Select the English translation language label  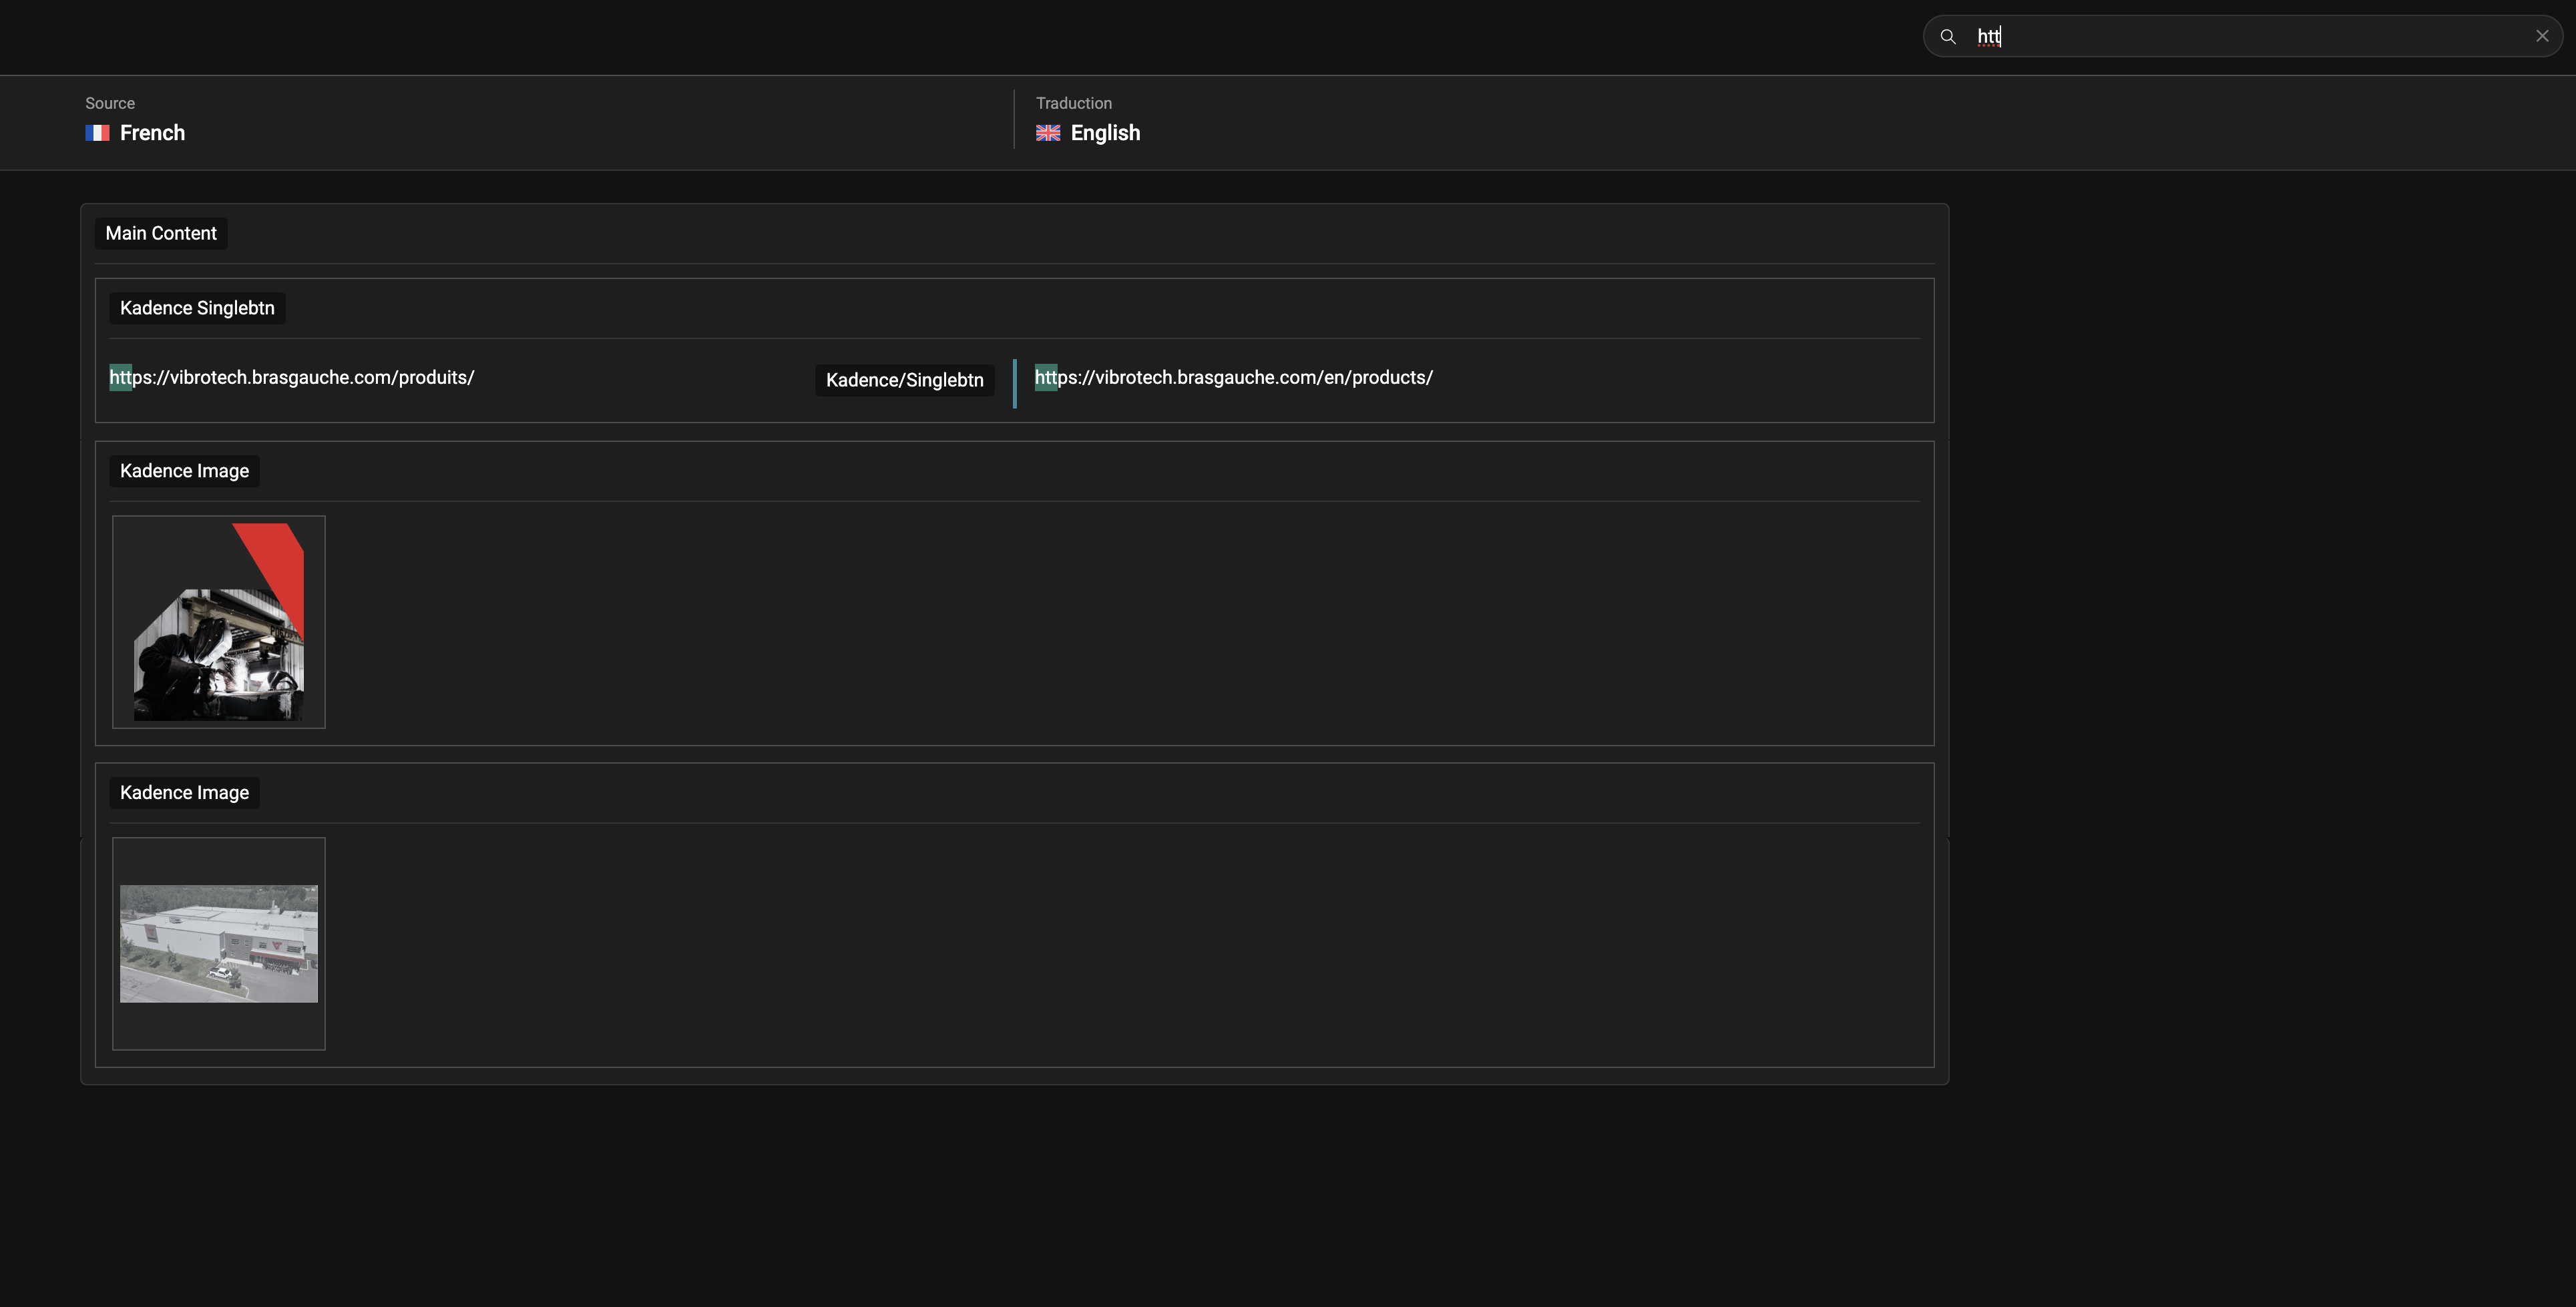[1105, 133]
